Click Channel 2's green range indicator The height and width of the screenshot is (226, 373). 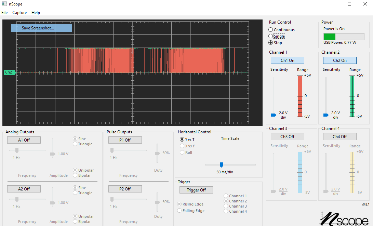pyautogui.click(x=352, y=96)
